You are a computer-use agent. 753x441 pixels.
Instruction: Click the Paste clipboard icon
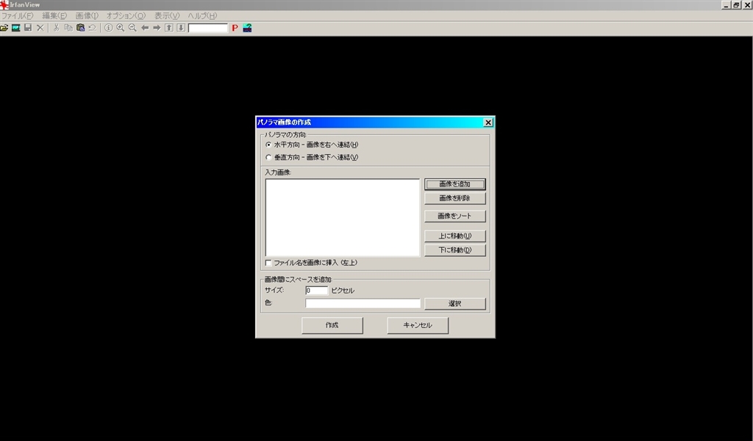[80, 28]
